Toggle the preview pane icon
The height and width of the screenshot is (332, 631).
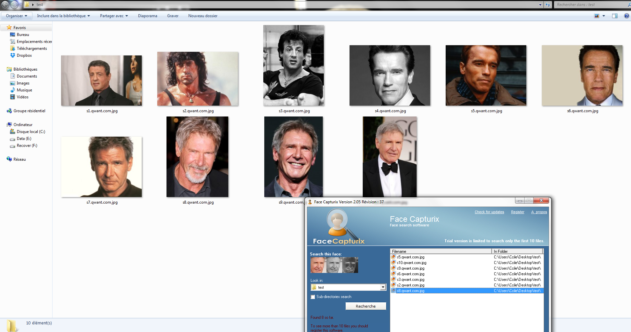614,16
